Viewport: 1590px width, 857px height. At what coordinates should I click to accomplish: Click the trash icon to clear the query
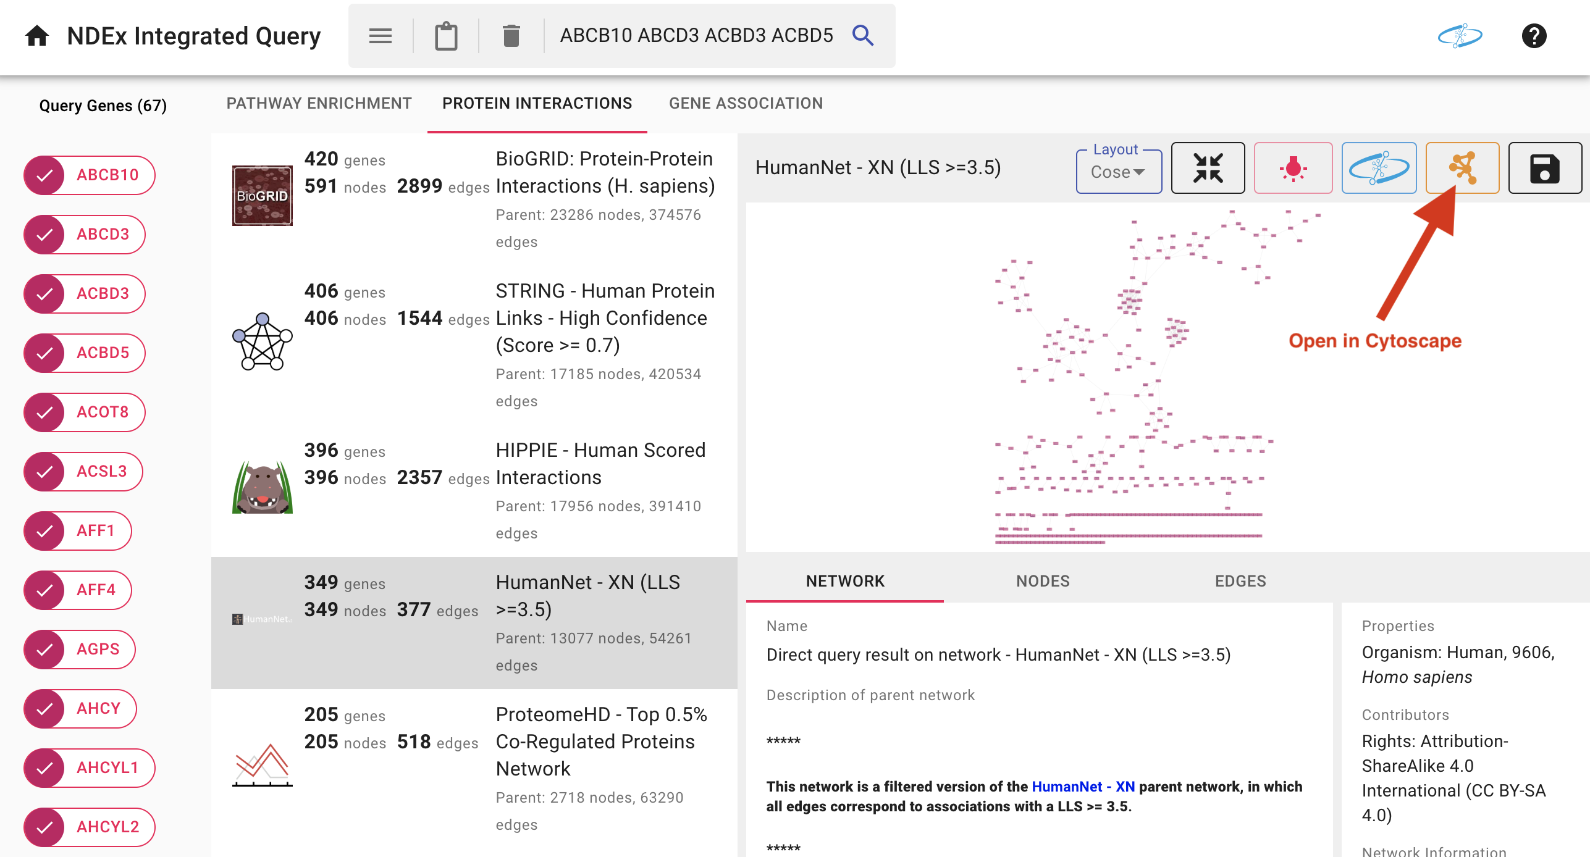511,36
